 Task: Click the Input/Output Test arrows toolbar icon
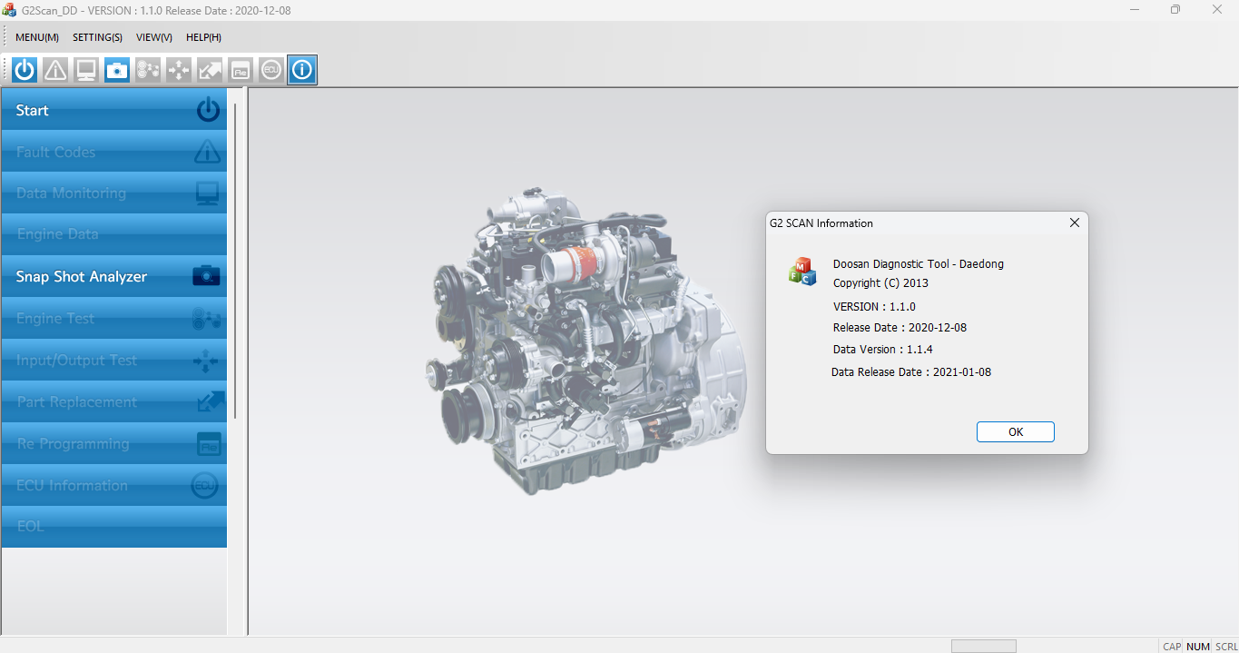179,70
